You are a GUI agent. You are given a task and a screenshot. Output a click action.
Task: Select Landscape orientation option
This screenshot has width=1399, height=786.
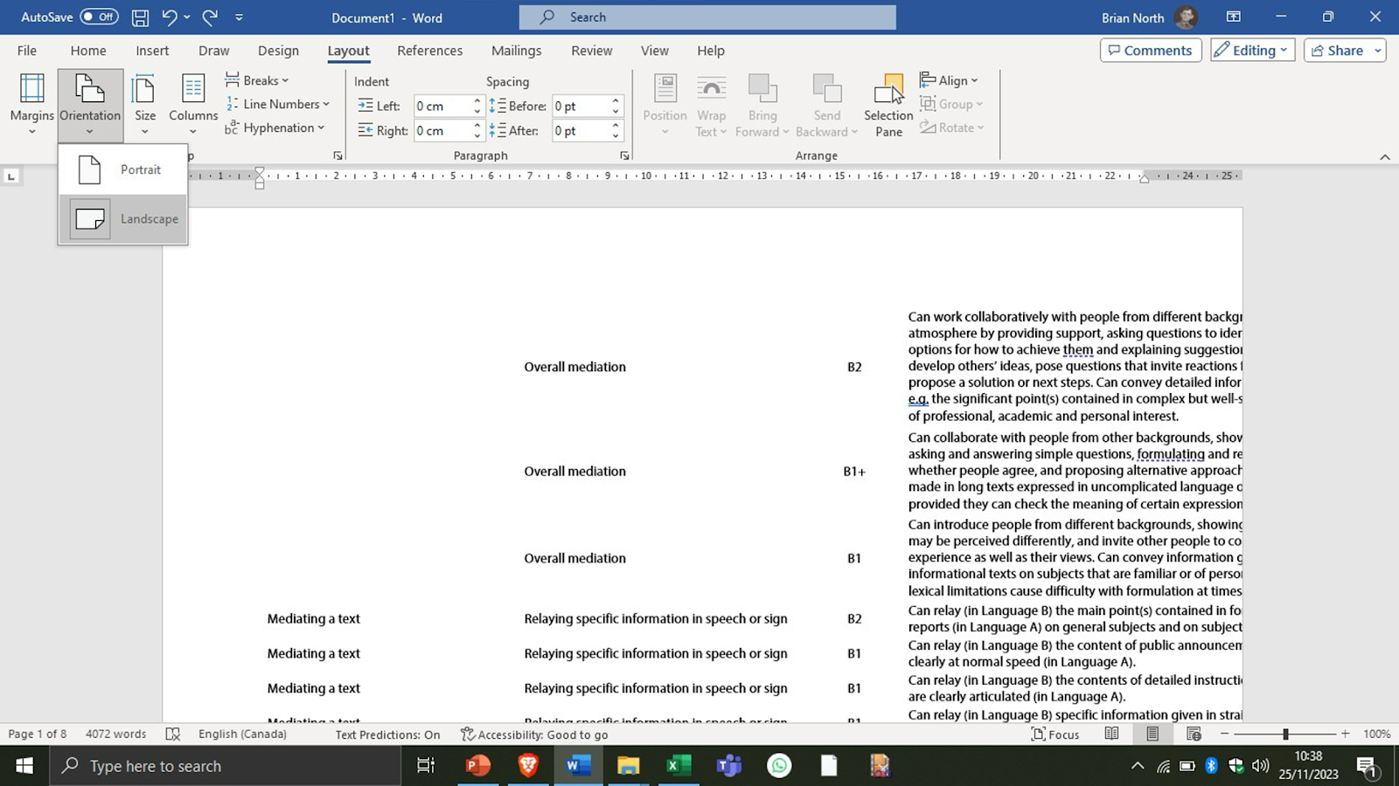(123, 219)
